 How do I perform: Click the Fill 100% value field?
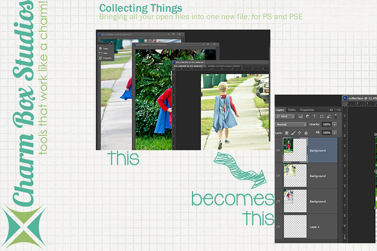(326, 133)
